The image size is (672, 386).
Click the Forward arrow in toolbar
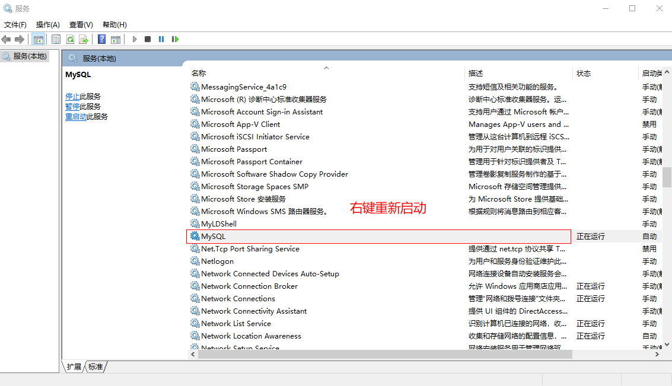pos(20,40)
